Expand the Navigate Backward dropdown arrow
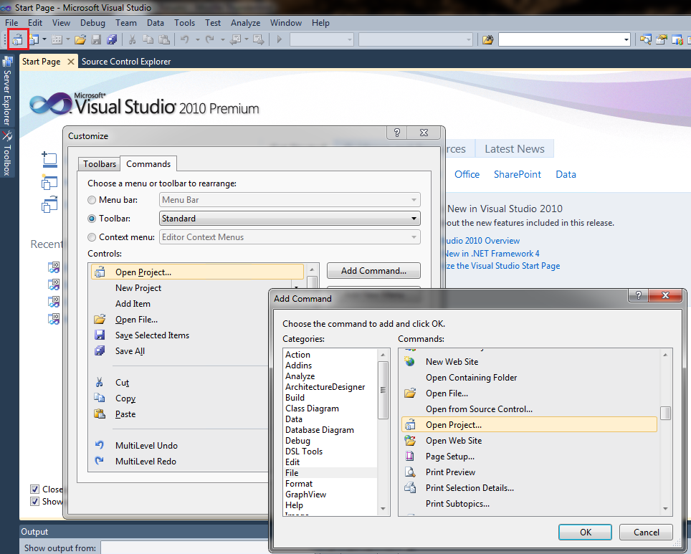Screen dimensions: 691x554 pos(247,39)
